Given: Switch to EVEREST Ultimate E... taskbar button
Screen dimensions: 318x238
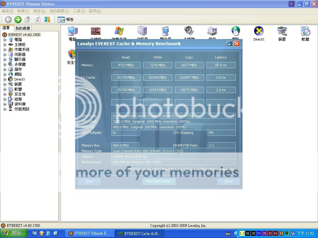Looking at the screenshot, I should click(x=89, y=233).
